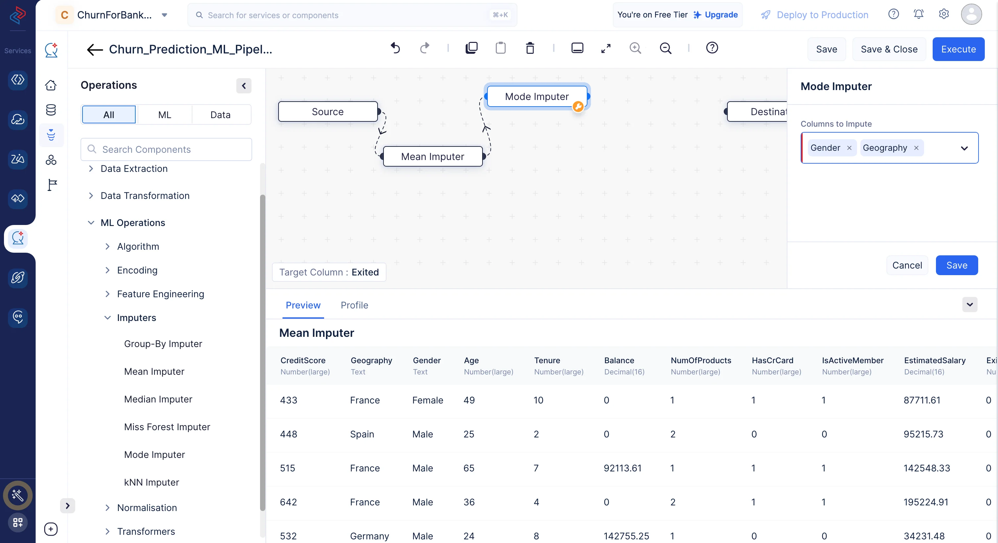Switch to the Profile tab

(354, 305)
